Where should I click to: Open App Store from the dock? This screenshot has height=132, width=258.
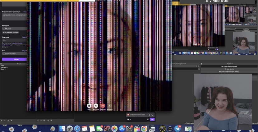pos(122,129)
